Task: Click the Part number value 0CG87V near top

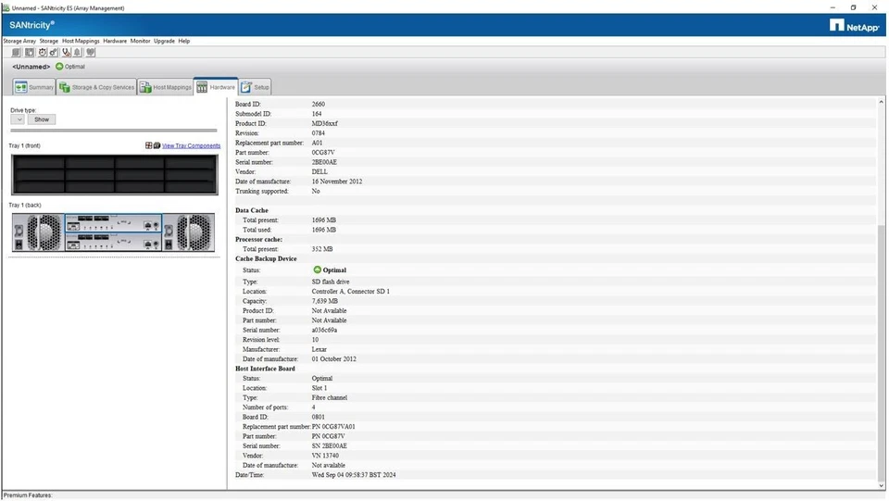Action: (322, 153)
